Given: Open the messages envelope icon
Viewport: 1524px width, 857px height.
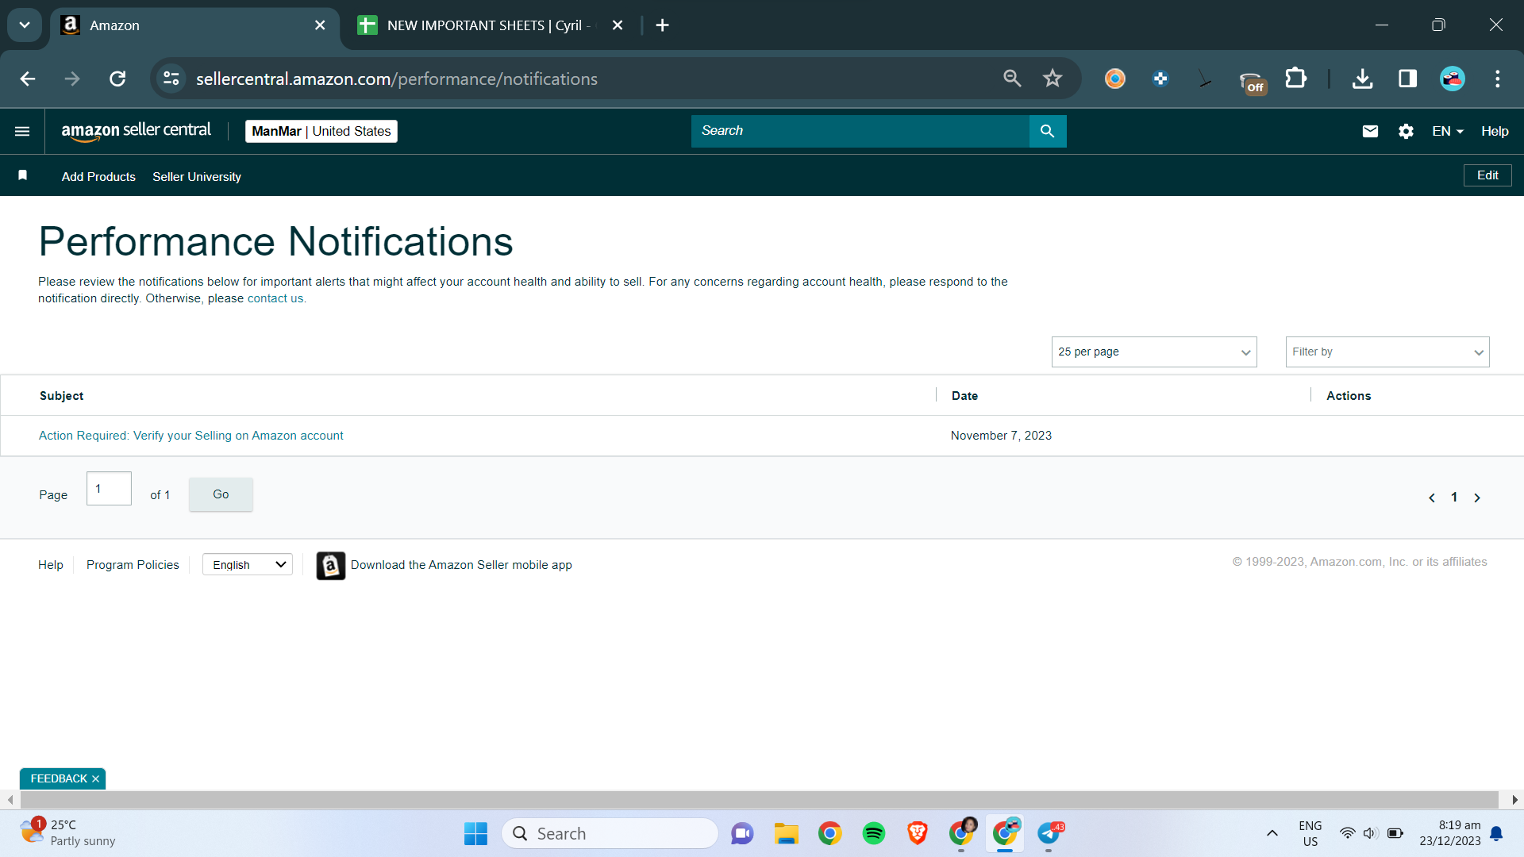Looking at the screenshot, I should [1370, 131].
